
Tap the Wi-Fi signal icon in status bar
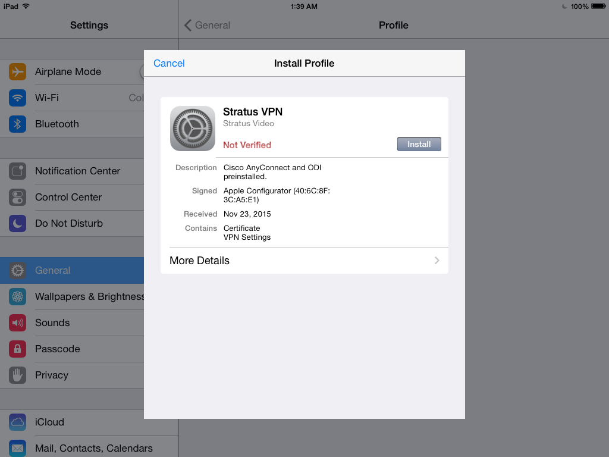coord(26,6)
